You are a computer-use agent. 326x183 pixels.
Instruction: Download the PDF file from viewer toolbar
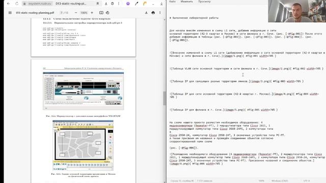tap(146, 13)
